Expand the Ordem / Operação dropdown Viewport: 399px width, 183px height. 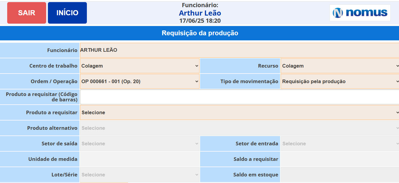point(140,81)
